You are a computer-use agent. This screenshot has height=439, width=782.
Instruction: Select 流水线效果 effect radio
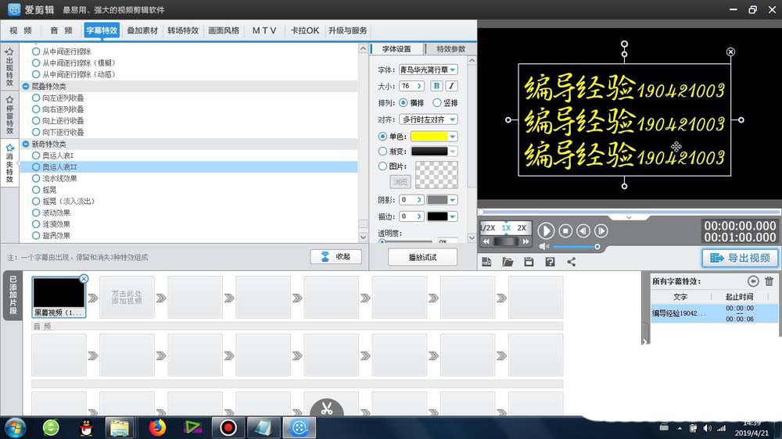[x=36, y=178]
